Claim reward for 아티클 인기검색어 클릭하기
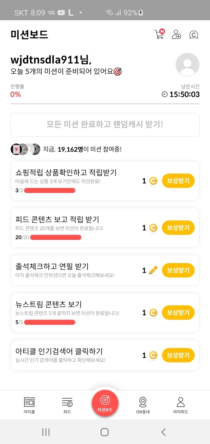The width and height of the screenshot is (210, 444). 178,355
